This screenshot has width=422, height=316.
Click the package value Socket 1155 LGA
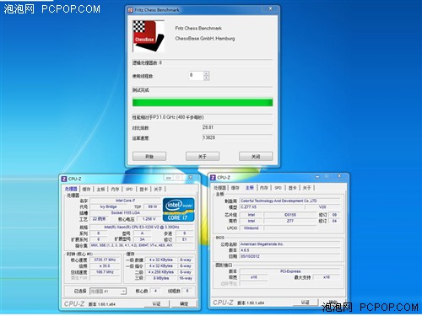pos(126,213)
